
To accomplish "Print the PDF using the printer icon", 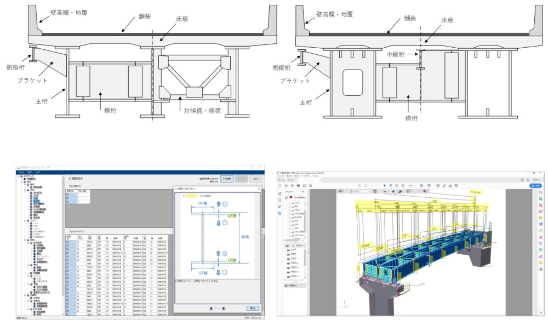I will (x=298, y=186).
